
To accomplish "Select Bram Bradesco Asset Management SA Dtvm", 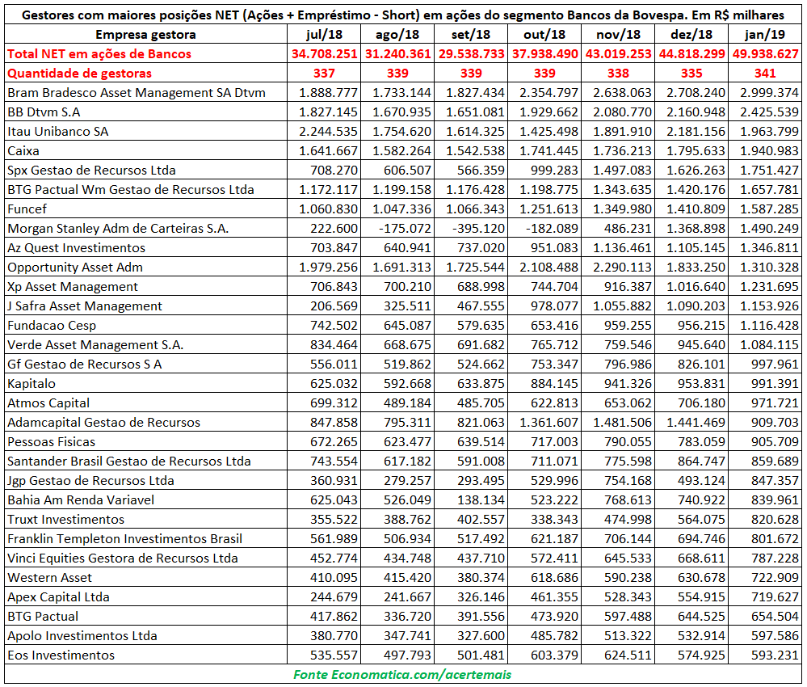I will [137, 93].
